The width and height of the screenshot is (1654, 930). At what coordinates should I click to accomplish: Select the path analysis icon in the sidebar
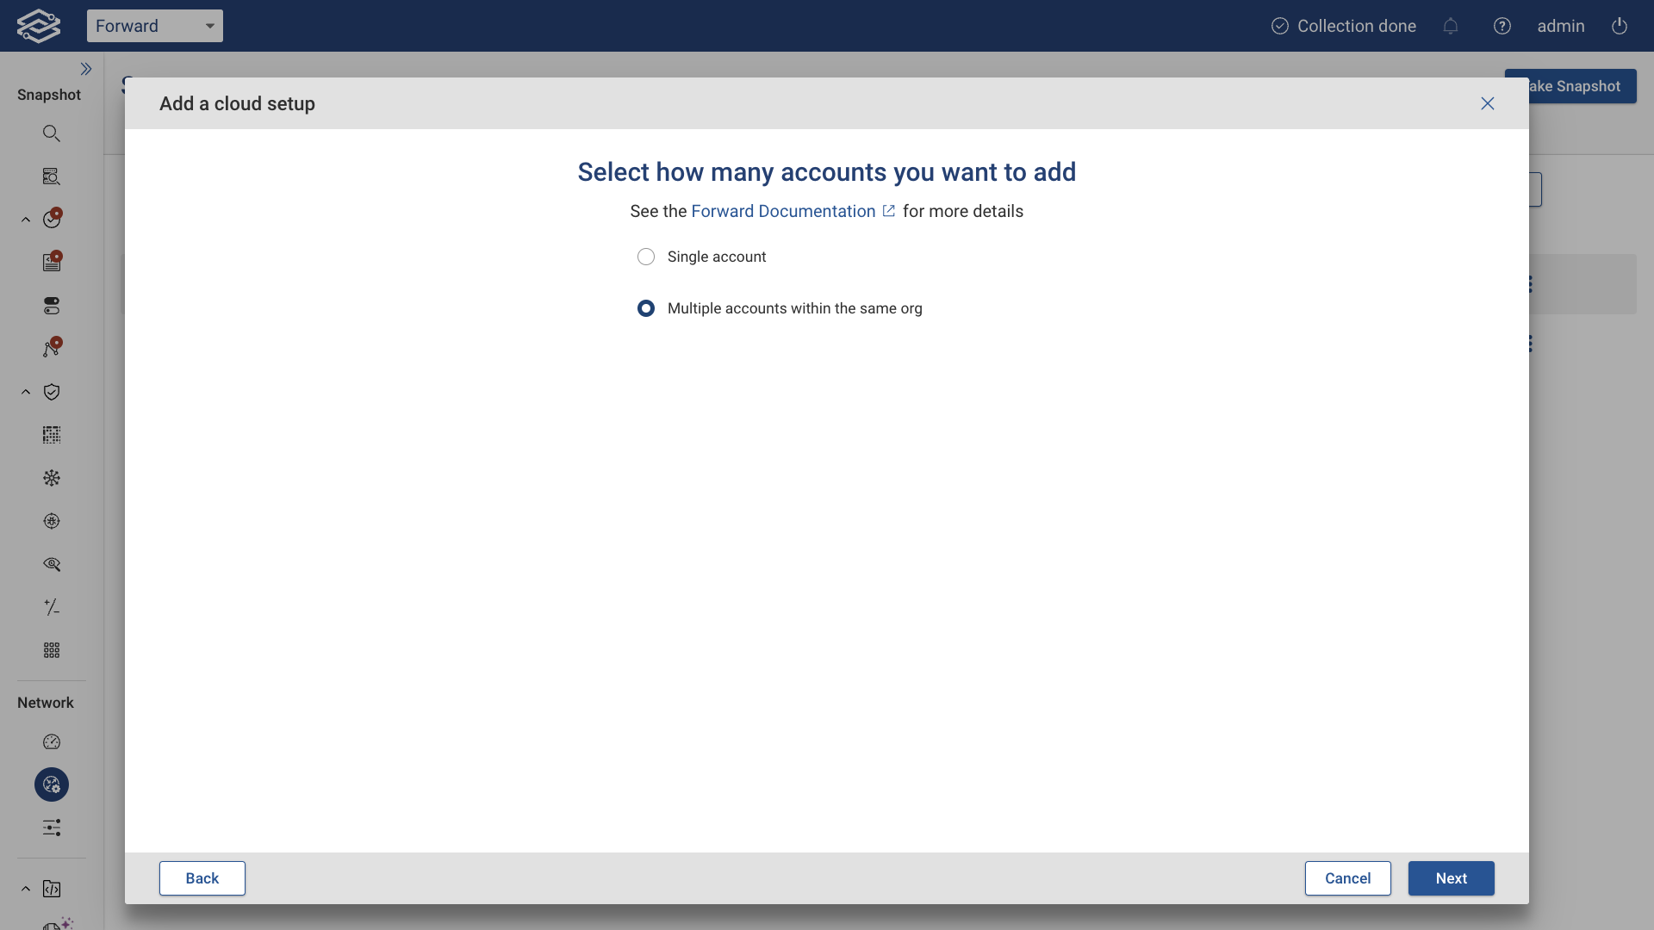(52, 348)
